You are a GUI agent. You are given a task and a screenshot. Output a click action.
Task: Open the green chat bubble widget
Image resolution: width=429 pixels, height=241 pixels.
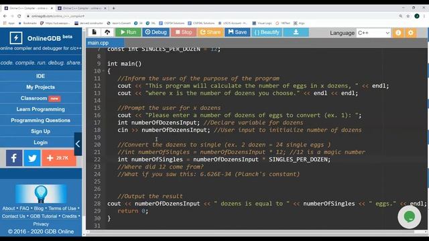pyautogui.click(x=410, y=217)
